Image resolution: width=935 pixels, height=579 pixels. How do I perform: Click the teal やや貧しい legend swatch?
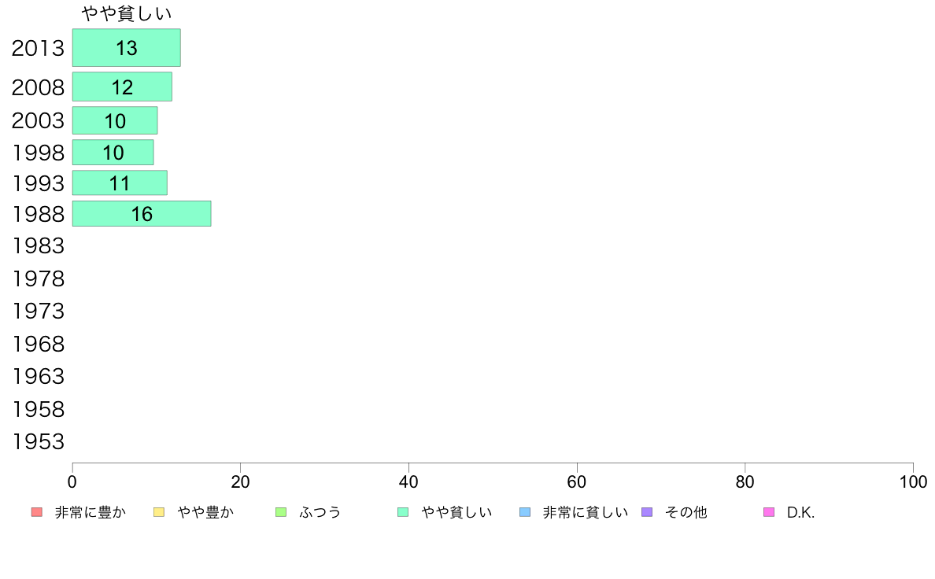[403, 512]
